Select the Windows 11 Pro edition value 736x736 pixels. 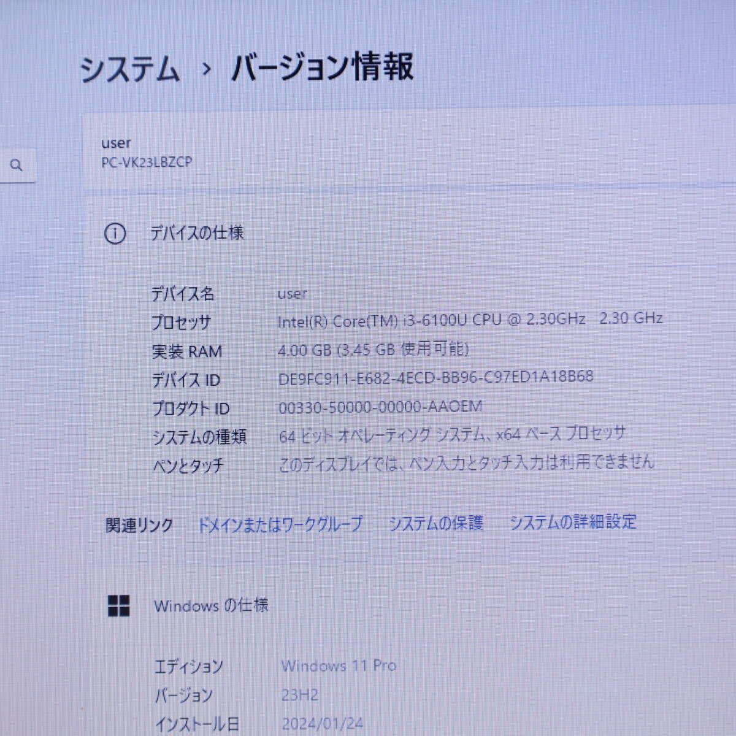pyautogui.click(x=339, y=665)
